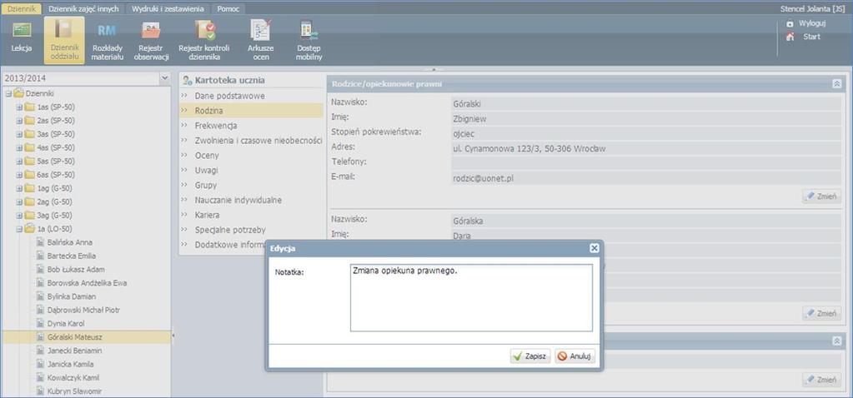The image size is (853, 398).
Task: Select student Balińska Anna
Action: (70, 242)
